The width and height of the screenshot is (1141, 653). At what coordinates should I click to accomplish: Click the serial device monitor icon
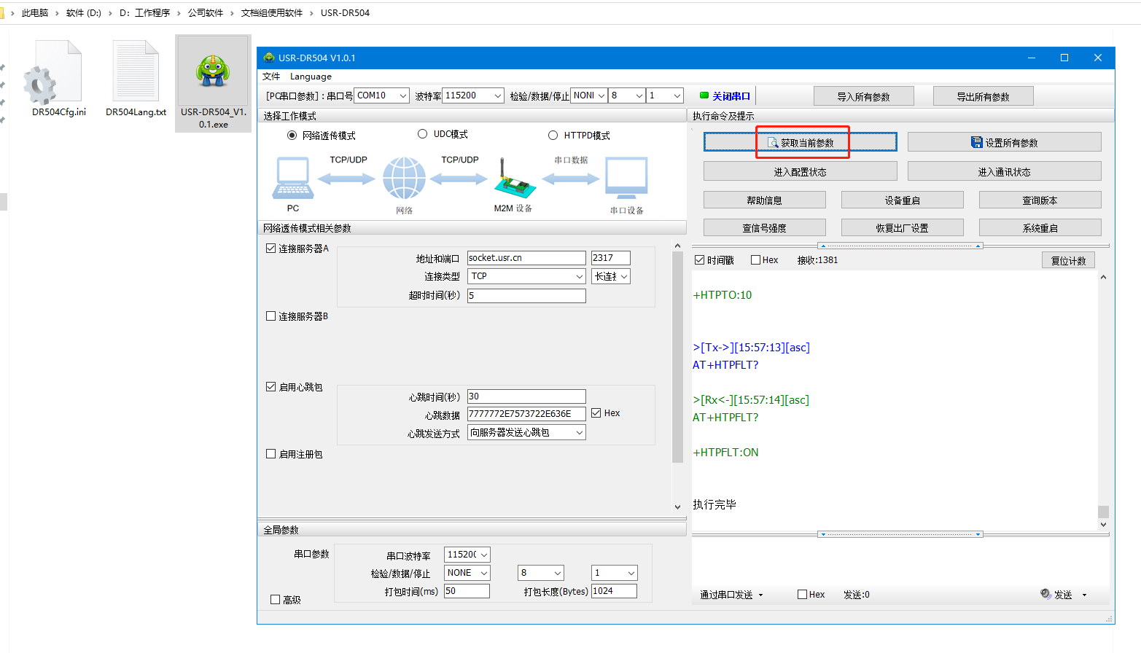pos(626,179)
